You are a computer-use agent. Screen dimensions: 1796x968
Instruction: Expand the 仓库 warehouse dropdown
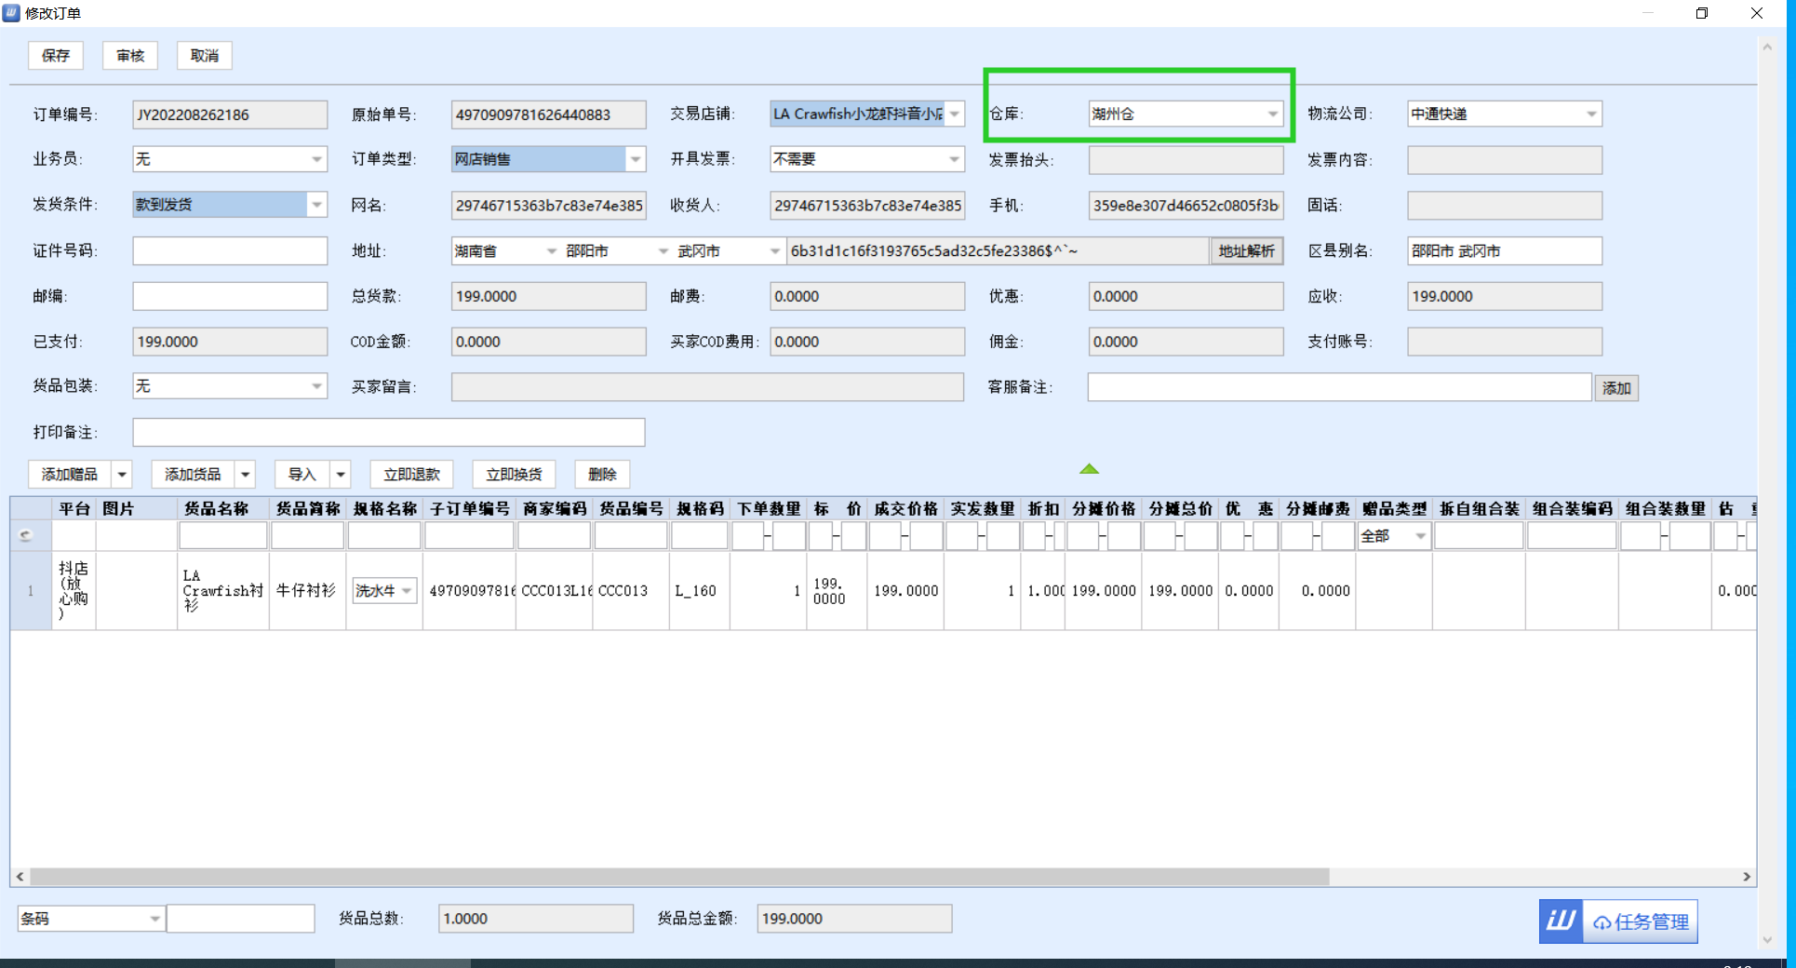(x=1272, y=114)
